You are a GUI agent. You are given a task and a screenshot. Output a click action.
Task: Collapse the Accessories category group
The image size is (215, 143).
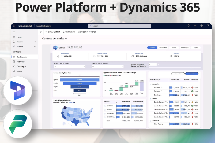pyautogui.click(x=150, y=84)
